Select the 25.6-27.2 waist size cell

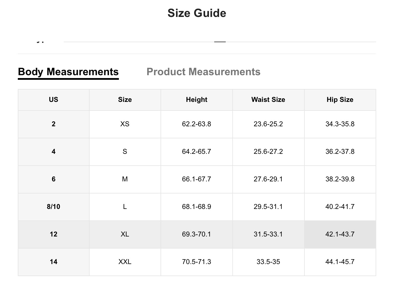tap(268, 152)
